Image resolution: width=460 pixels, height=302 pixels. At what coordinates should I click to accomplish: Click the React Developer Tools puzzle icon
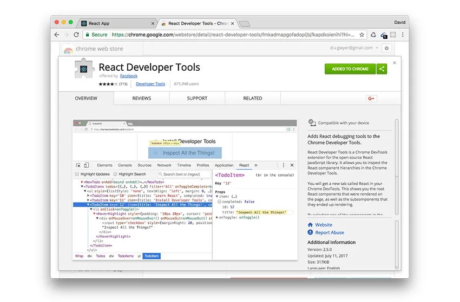(84, 69)
